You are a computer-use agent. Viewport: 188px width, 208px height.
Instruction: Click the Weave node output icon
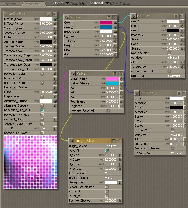coord(67,17)
